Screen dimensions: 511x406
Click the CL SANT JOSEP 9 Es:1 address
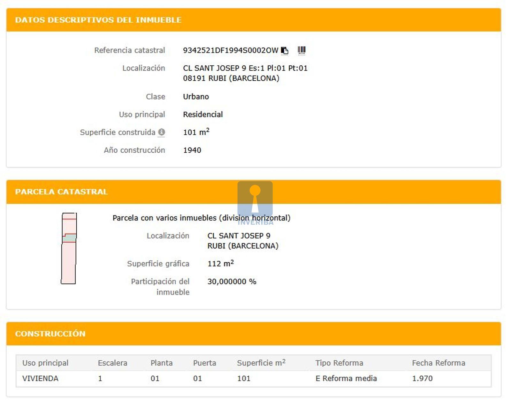pos(245,68)
